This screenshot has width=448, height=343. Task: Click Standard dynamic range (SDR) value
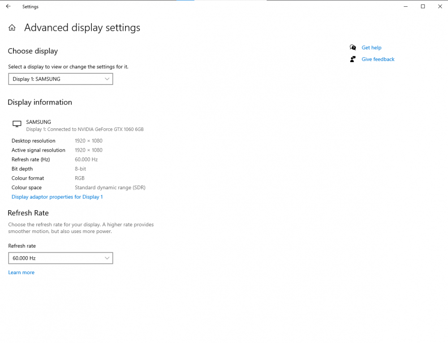tap(110, 188)
